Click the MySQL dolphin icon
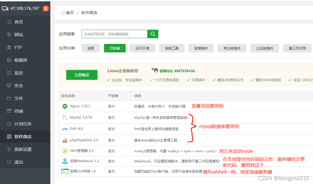The height and width of the screenshot is (184, 313). [x=65, y=117]
